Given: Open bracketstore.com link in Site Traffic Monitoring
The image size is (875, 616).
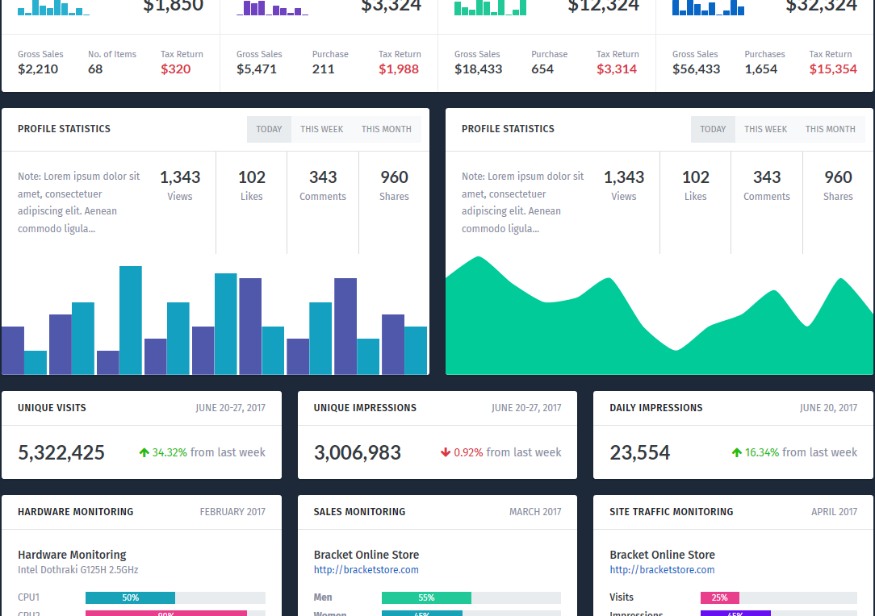Looking at the screenshot, I should tap(662, 570).
